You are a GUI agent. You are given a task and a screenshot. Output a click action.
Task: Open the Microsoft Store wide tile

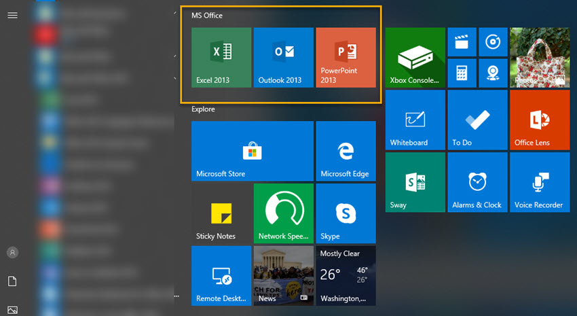[x=253, y=151]
